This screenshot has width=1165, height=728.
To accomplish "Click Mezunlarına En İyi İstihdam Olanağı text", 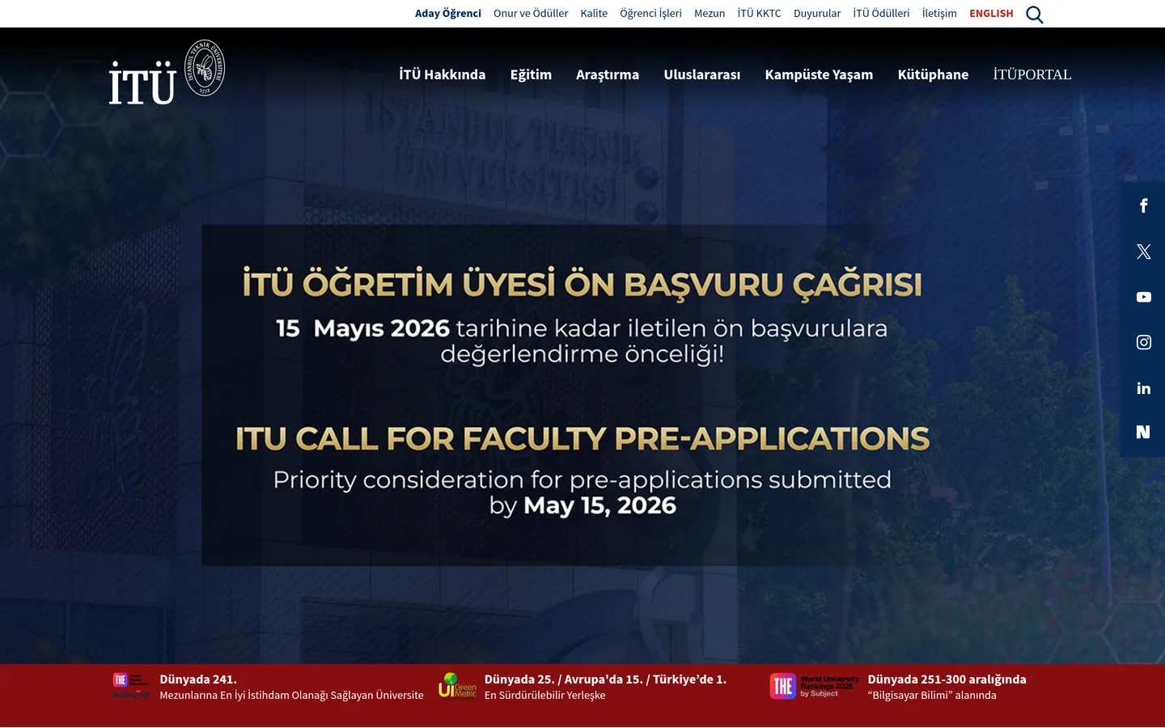I will [291, 695].
